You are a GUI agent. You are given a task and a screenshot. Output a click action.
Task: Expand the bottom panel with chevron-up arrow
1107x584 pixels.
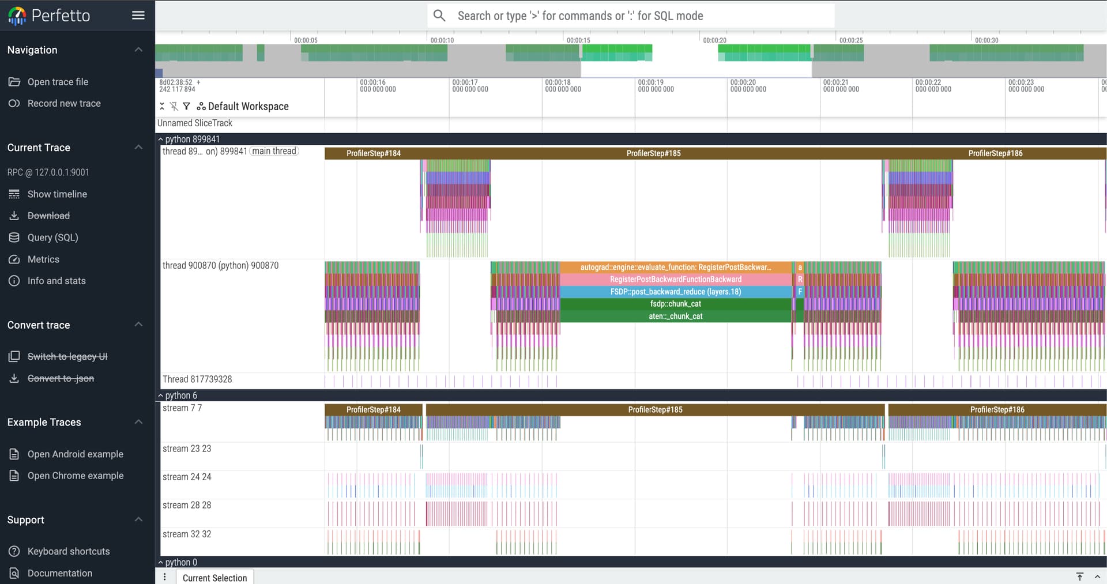1097,577
